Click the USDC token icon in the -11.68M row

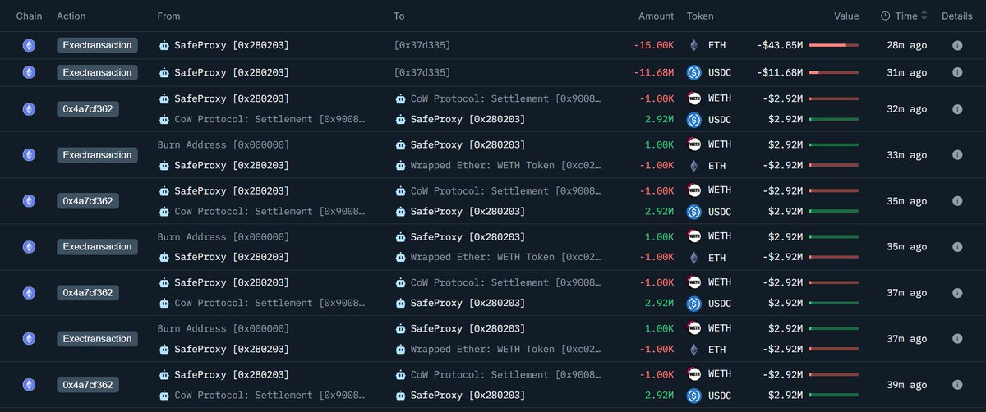coord(693,72)
